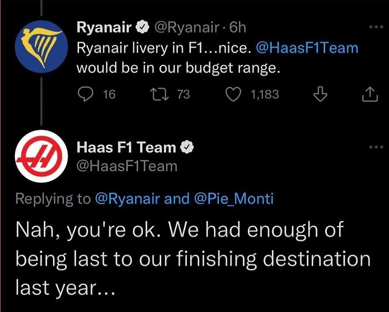Share the Ryanair tweet via share icon
The width and height of the screenshot is (389, 312).
click(x=370, y=95)
